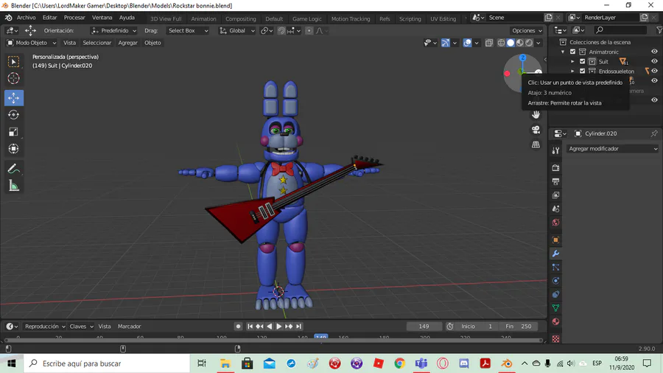Image resolution: width=663 pixels, height=373 pixels.
Task: Open the Procesar menu
Action: tap(74, 18)
